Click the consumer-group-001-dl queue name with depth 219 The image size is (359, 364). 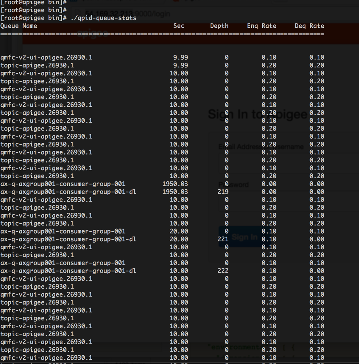pyautogui.click(x=68, y=192)
